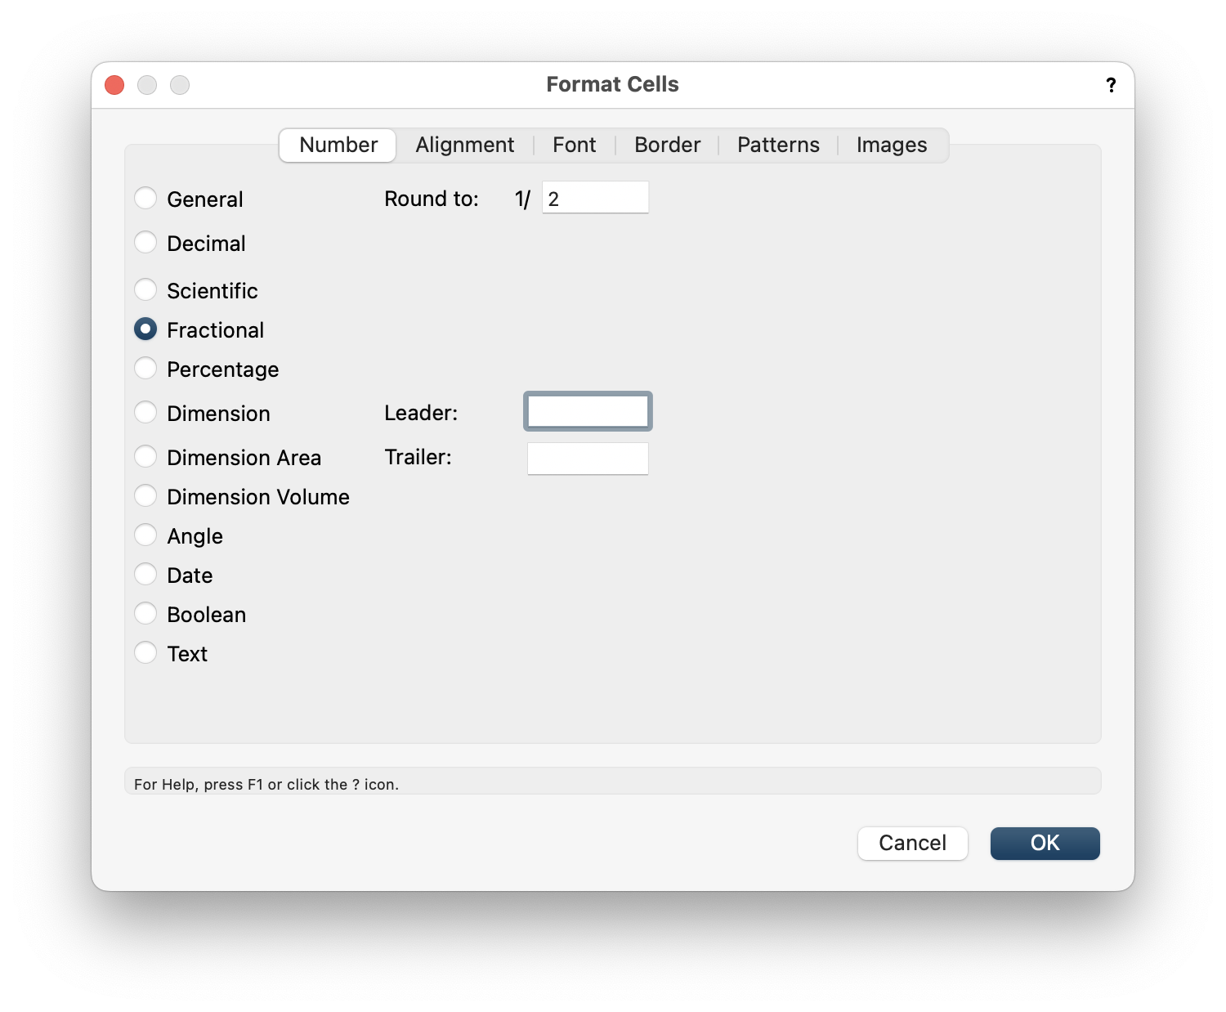The width and height of the screenshot is (1226, 1012).
Task: Select the General number format
Action: pos(145,199)
